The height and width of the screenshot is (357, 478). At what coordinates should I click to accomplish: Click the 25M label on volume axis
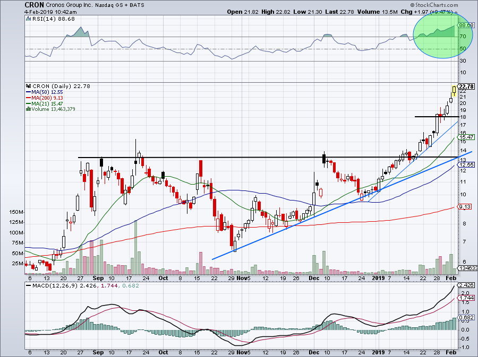coord(18,264)
